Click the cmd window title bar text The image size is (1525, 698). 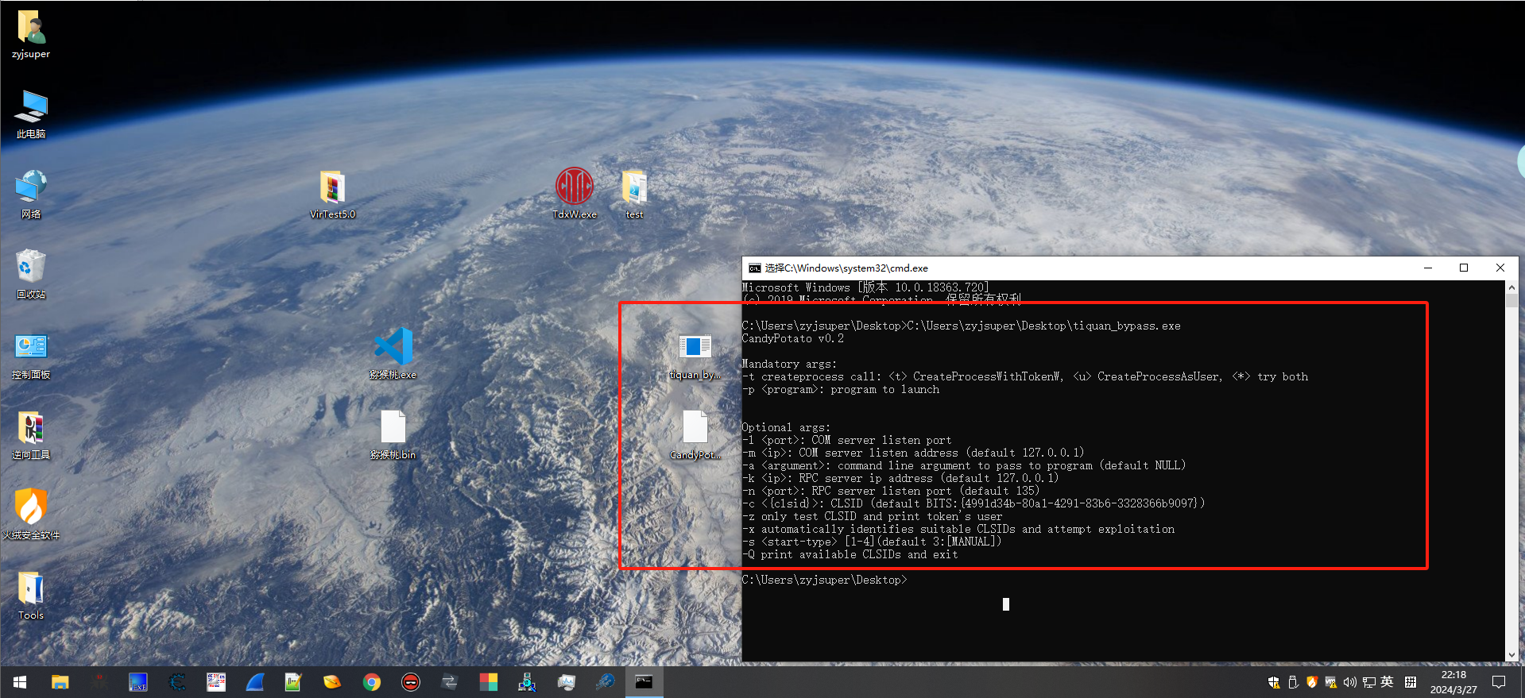tap(846, 268)
